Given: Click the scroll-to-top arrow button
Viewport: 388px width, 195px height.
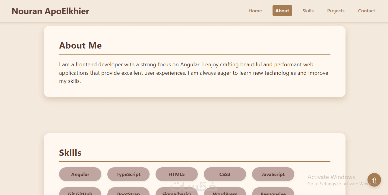Looking at the screenshot, I should (374, 180).
